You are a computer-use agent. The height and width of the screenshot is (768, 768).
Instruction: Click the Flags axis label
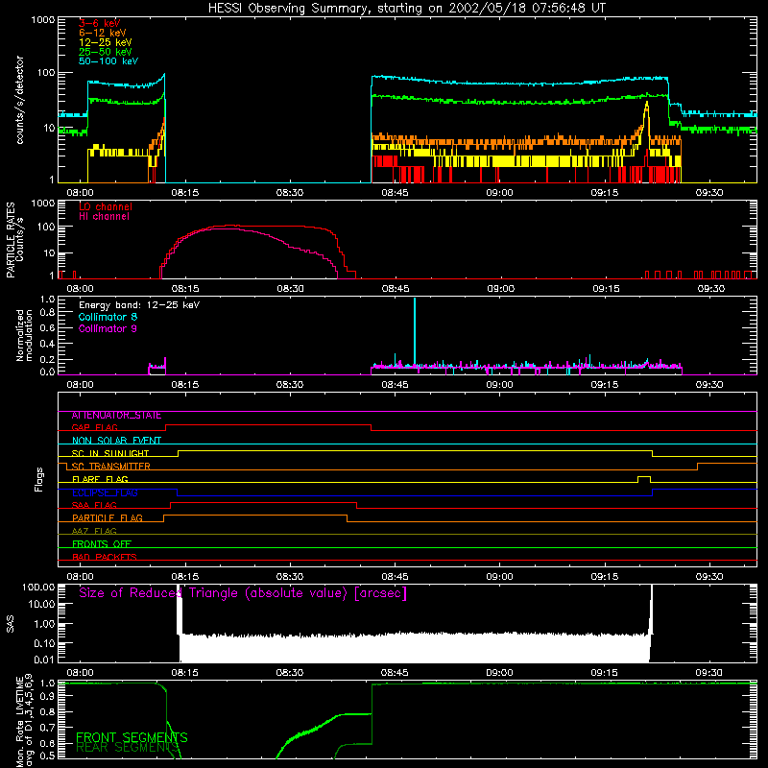39,479
